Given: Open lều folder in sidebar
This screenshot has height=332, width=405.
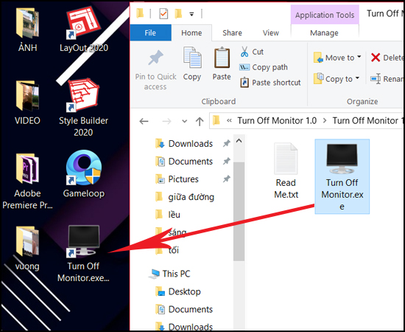Looking at the screenshot, I should (x=168, y=215).
